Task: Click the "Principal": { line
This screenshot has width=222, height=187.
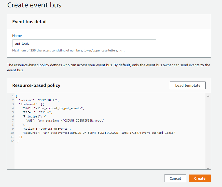Action: [x=34, y=116]
